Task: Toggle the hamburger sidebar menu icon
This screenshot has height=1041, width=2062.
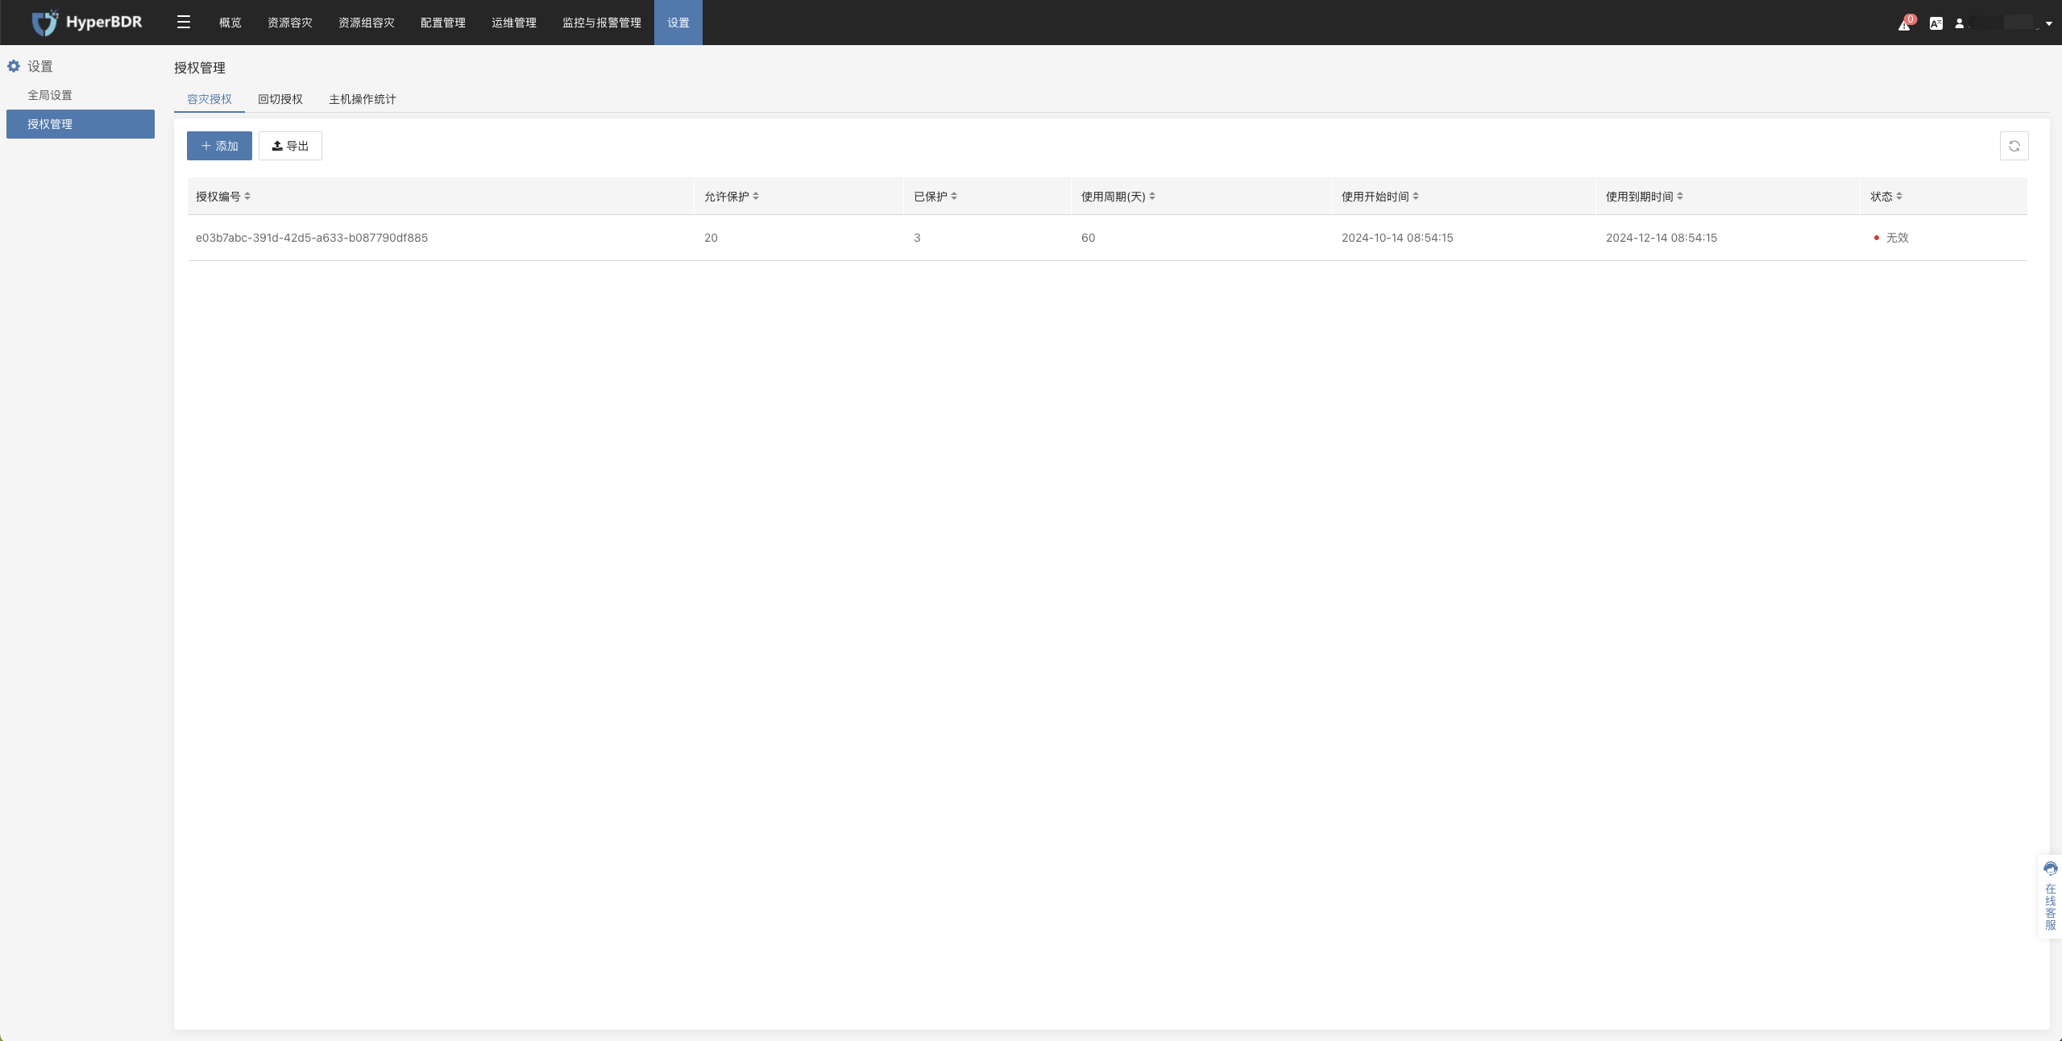Action: pyautogui.click(x=184, y=23)
